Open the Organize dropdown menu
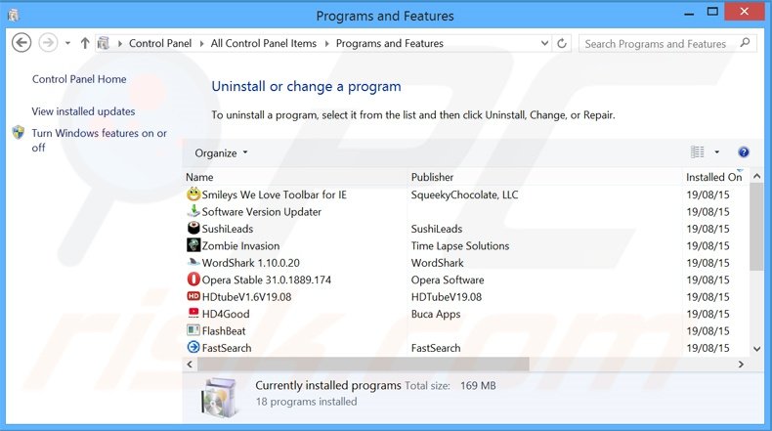Viewport: 772px width, 431px height. (221, 152)
